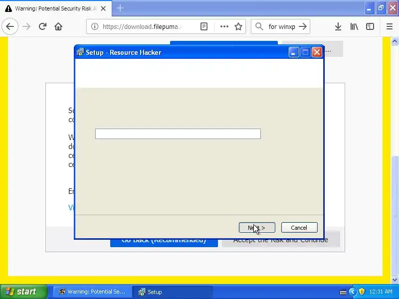Click the Setup installer icon in the title bar
399x299 pixels.
coord(80,52)
